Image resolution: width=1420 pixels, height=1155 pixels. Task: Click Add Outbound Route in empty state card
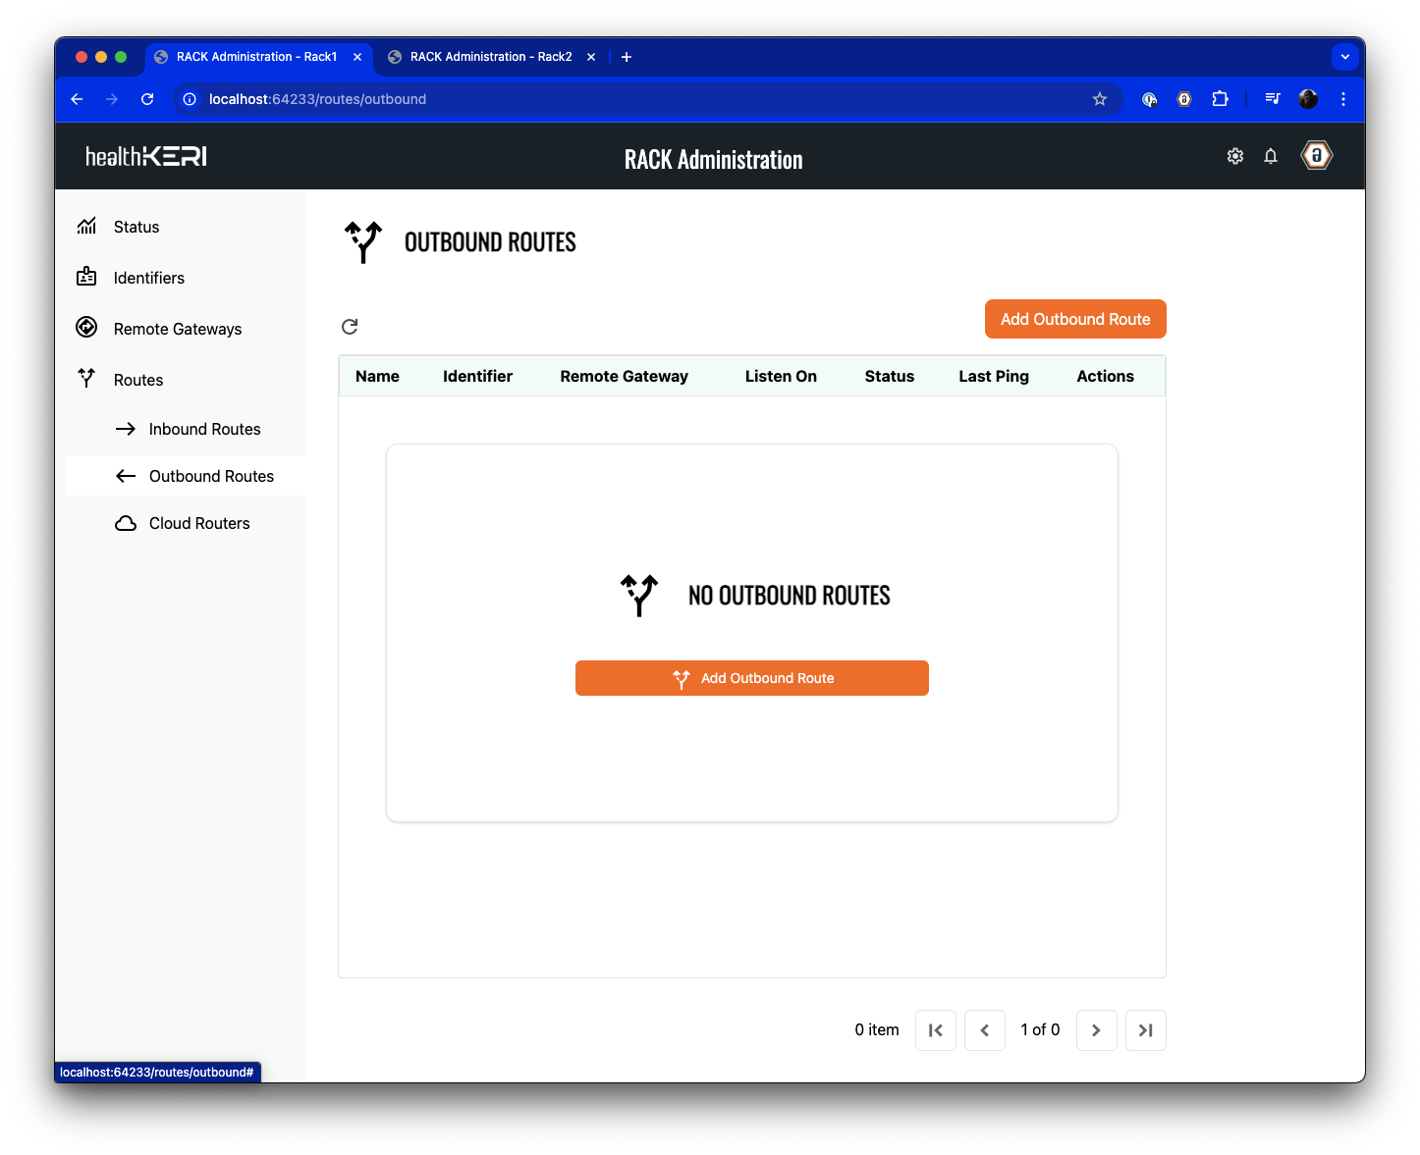[752, 678]
